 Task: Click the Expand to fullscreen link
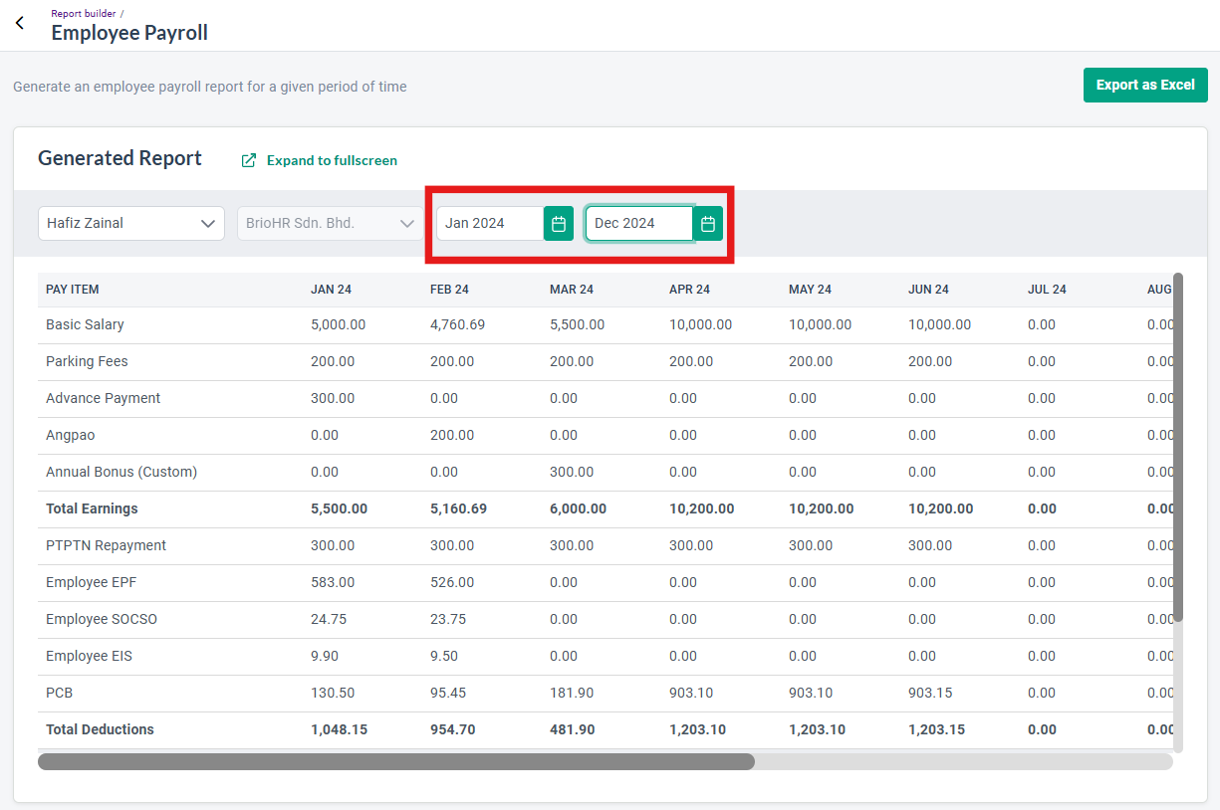331,160
